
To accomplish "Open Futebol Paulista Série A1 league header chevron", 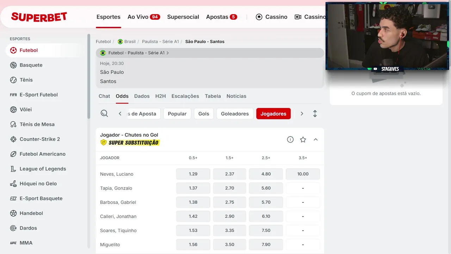I will tap(168, 53).
